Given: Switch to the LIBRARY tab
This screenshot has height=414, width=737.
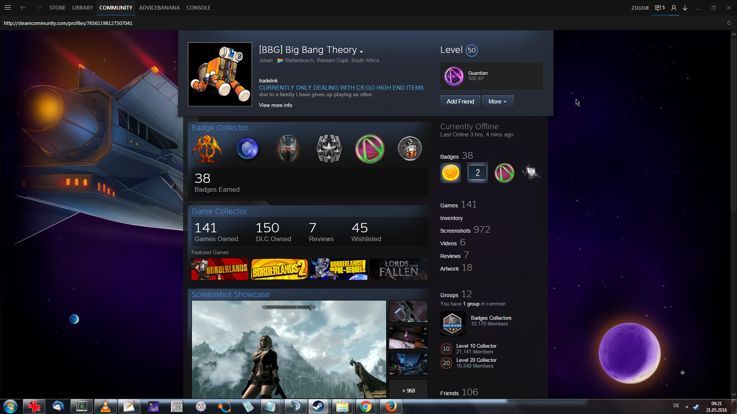Looking at the screenshot, I should click(x=83, y=8).
